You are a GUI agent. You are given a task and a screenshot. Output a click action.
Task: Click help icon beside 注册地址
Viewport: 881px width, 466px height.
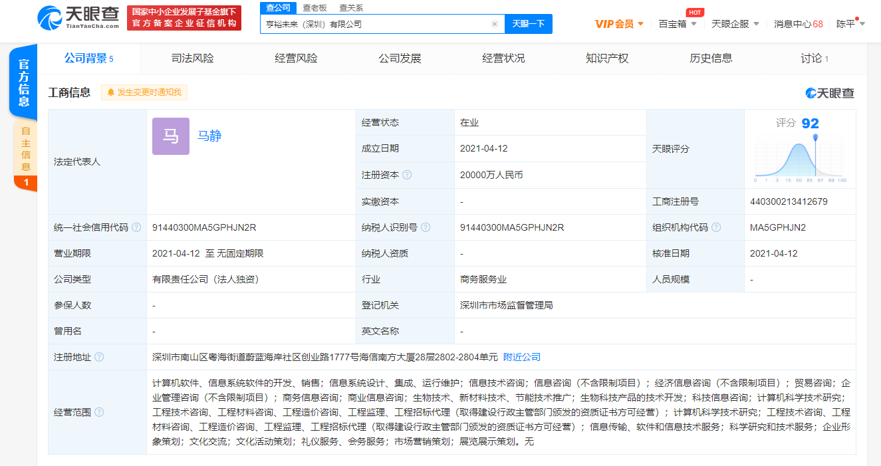tap(99, 357)
